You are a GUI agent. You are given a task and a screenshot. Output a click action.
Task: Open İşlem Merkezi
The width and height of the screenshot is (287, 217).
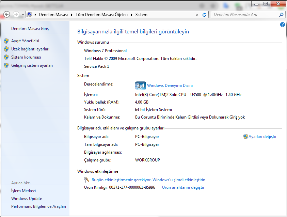point(23,191)
